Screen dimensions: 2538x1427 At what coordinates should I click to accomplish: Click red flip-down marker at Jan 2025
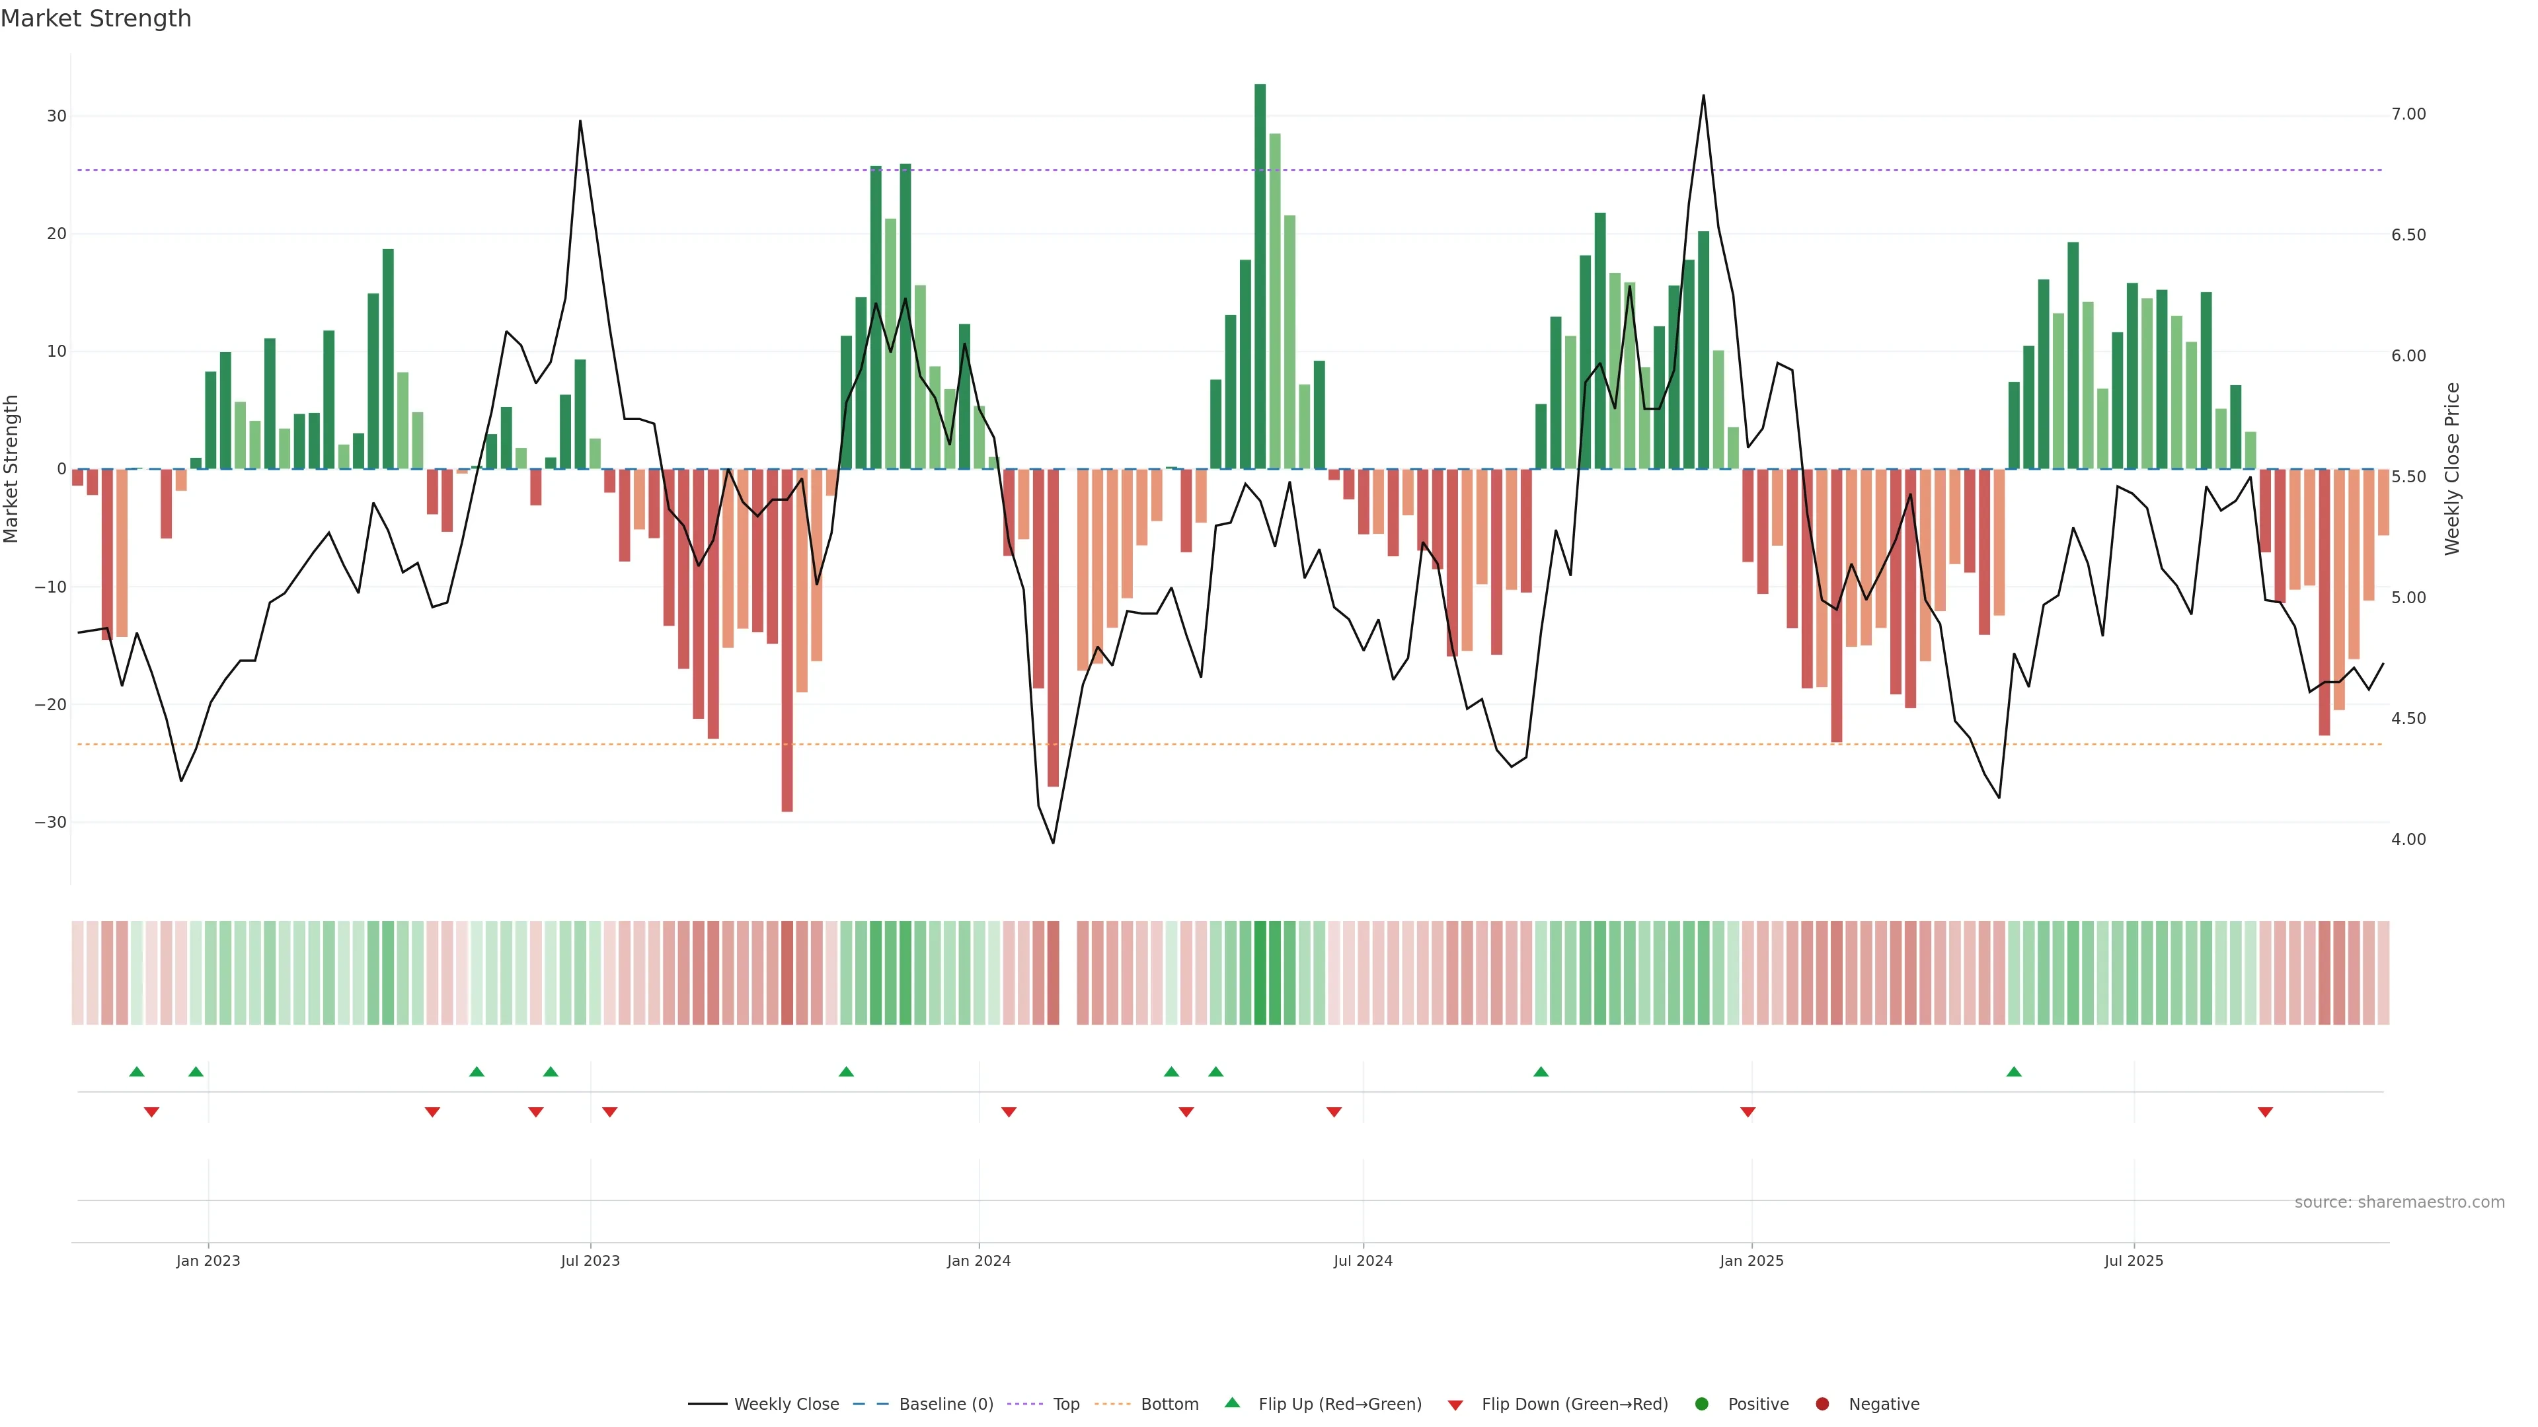click(1748, 1112)
